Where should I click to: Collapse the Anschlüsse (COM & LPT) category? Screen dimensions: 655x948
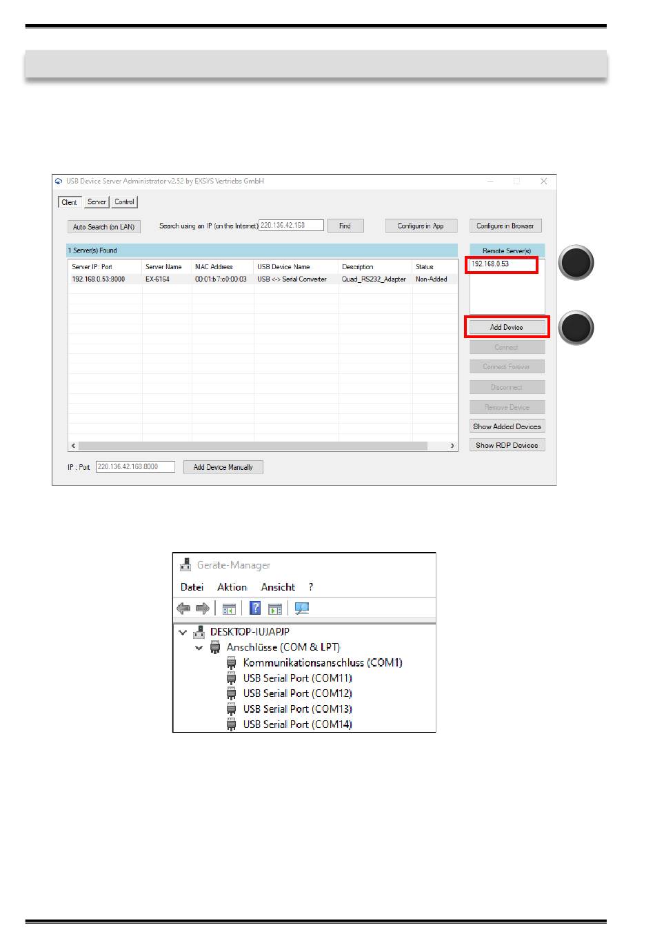[199, 647]
